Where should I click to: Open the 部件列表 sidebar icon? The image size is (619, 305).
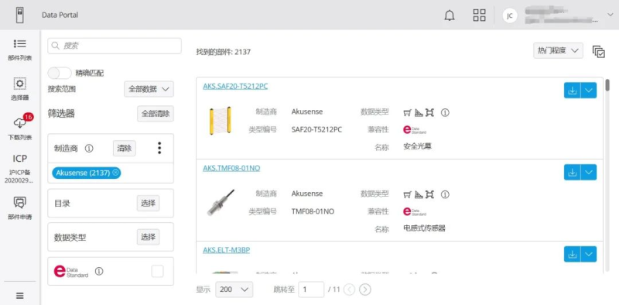[x=20, y=50]
